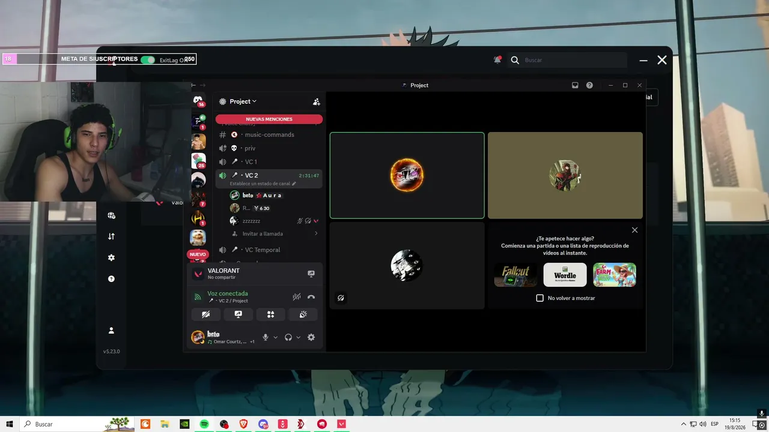This screenshot has width=769, height=432.
Task: Expand the Invitar a llamada arrow
Action: point(316,233)
